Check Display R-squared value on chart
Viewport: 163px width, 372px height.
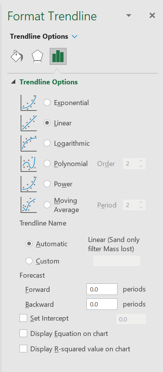point(23,349)
